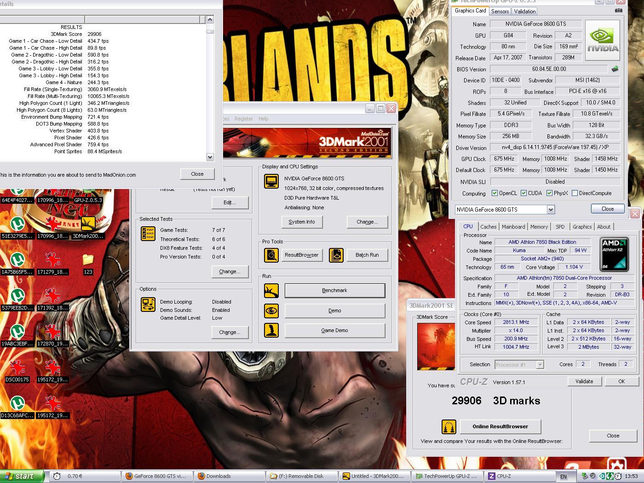
Task: Toggle the CUDA checkbox in GPU-Z
Action: [x=523, y=193]
